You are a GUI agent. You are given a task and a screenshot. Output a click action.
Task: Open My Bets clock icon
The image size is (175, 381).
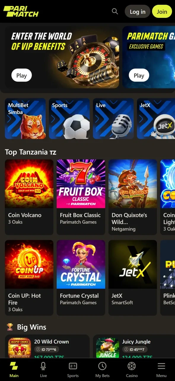102,366
